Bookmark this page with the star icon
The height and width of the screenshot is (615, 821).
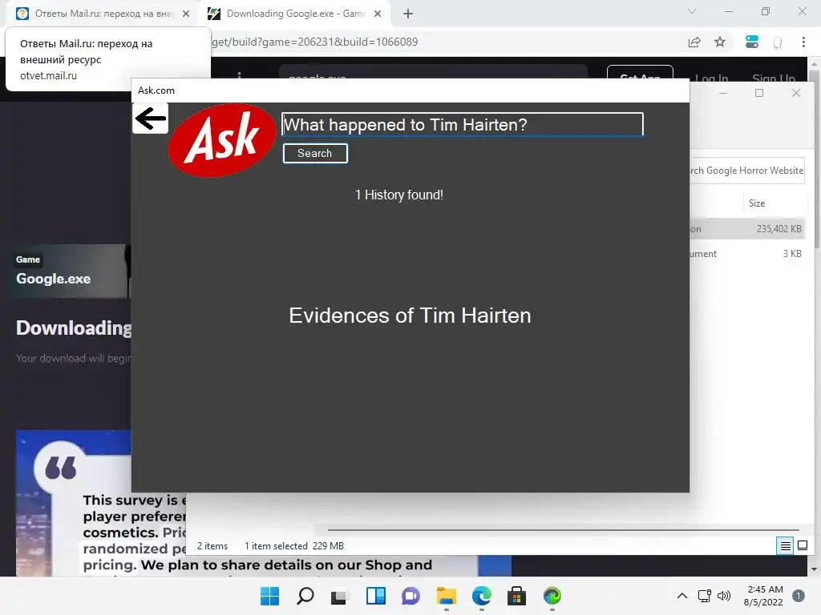pos(720,42)
